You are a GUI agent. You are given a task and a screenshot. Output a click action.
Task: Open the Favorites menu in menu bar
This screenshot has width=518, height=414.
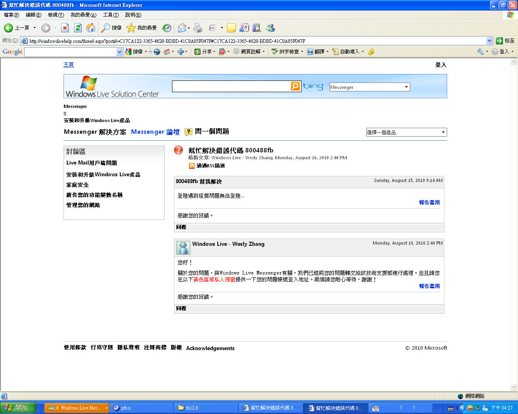(x=83, y=15)
